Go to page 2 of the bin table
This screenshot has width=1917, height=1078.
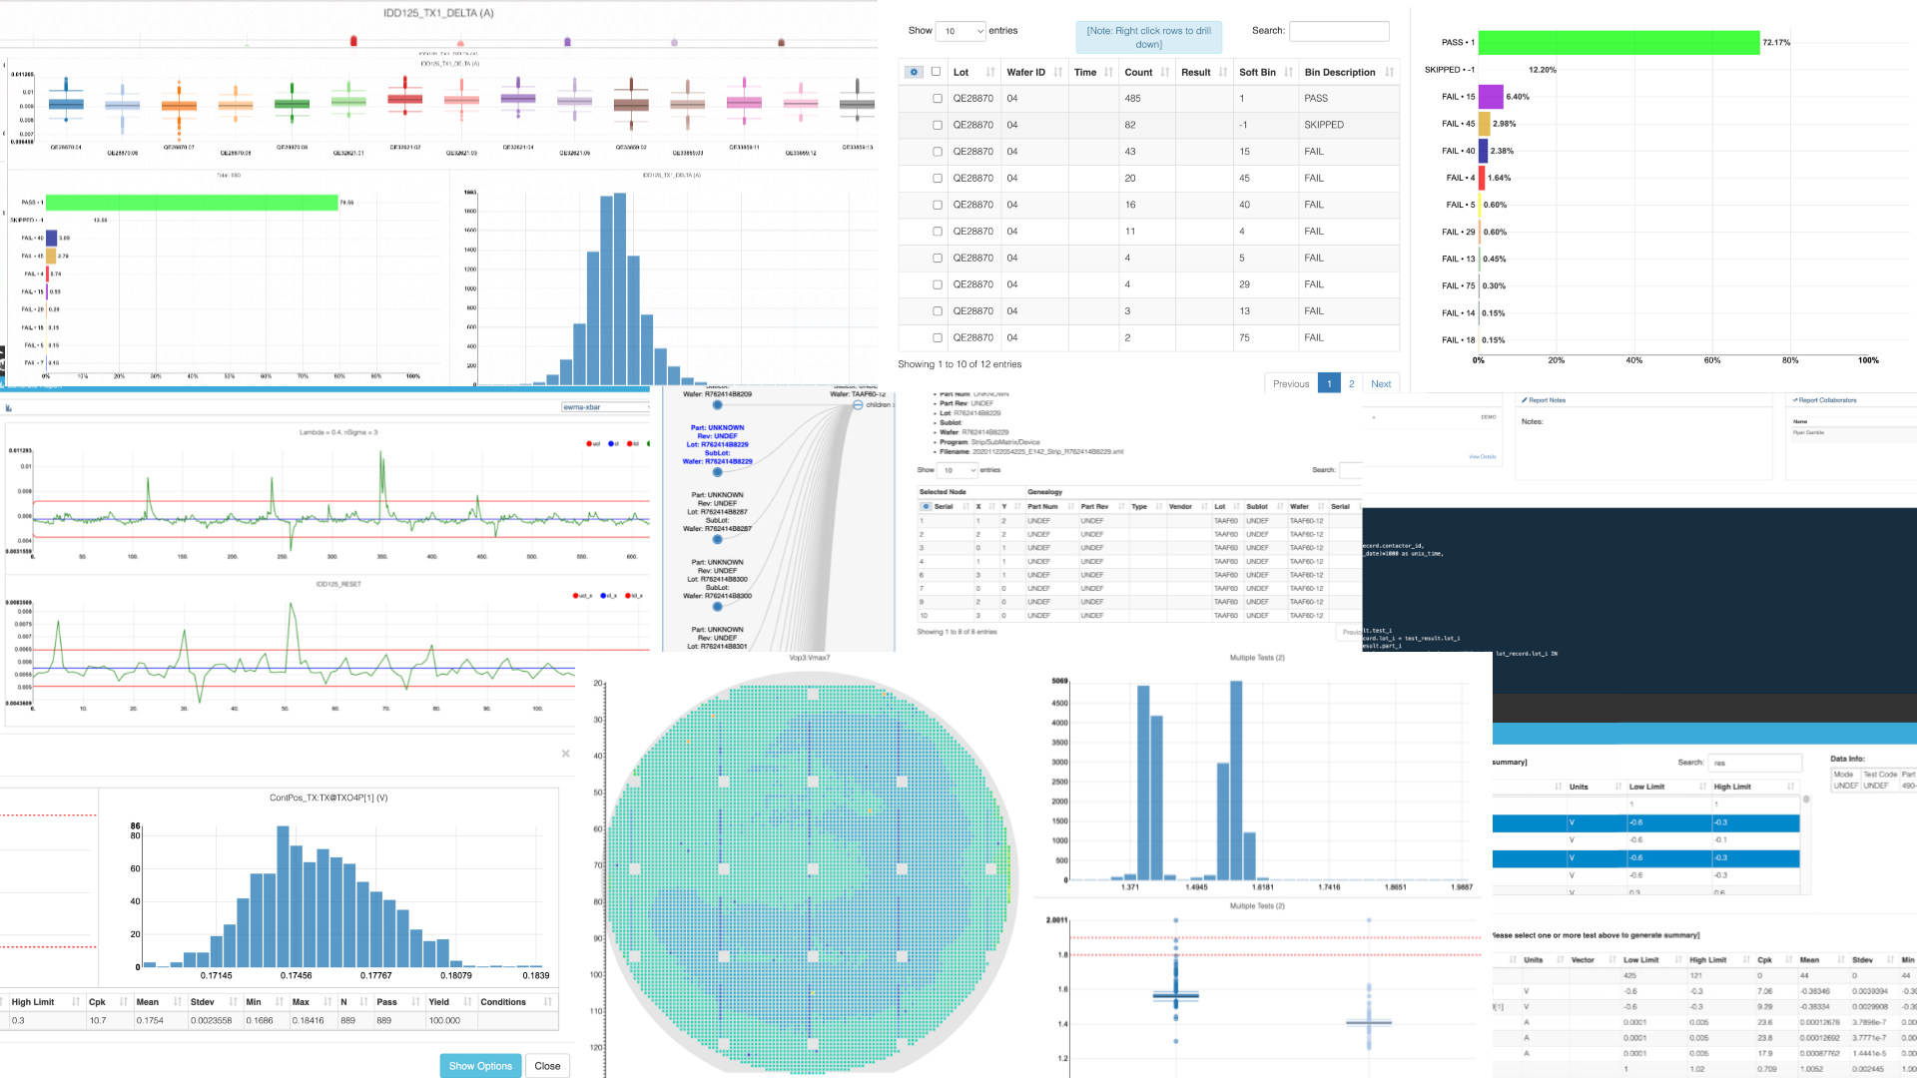(x=1352, y=383)
